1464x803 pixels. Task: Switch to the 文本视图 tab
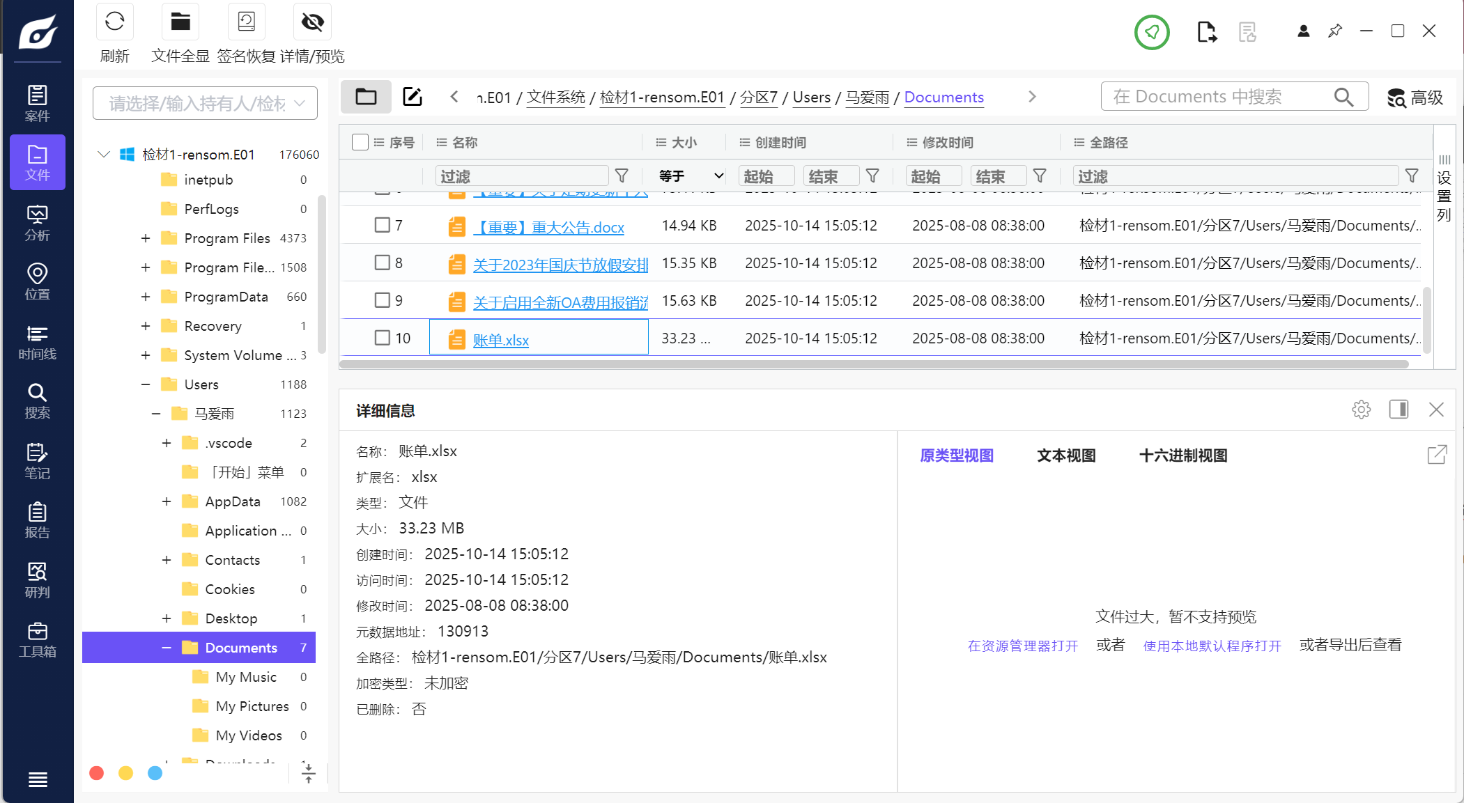1066,455
